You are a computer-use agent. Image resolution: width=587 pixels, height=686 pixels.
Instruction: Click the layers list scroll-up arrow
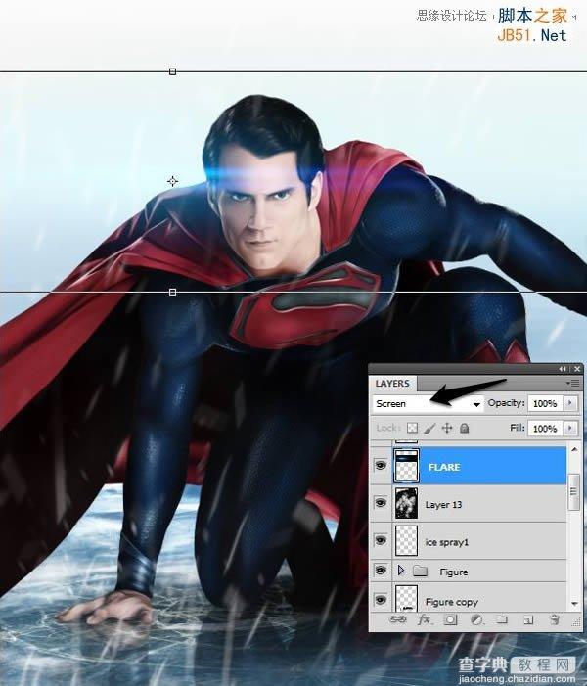pyautogui.click(x=574, y=449)
